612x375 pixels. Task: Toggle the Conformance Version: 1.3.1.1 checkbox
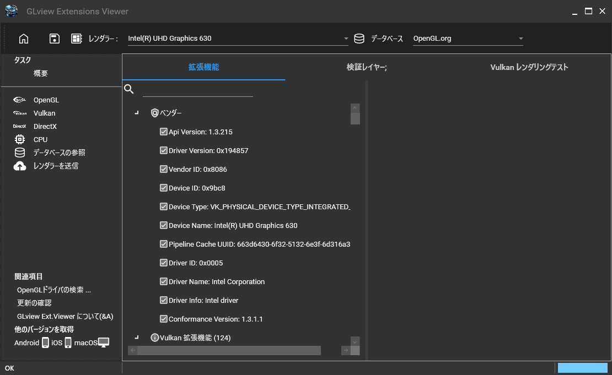[x=164, y=319]
